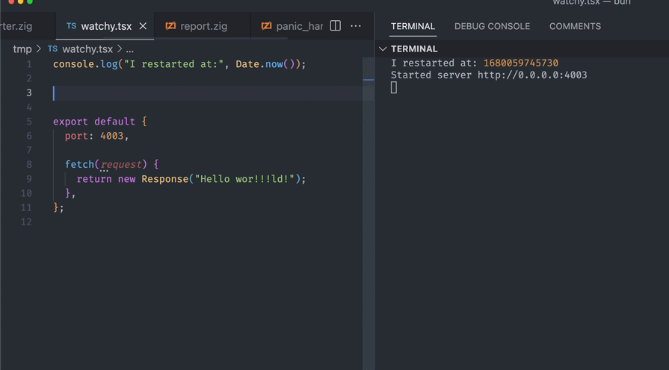This screenshot has height=370, width=669.
Task: Click the split editor icon
Action: tap(336, 26)
